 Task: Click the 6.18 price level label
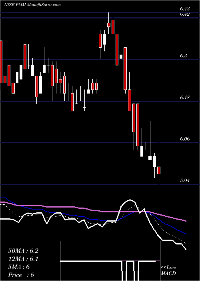point(185,98)
